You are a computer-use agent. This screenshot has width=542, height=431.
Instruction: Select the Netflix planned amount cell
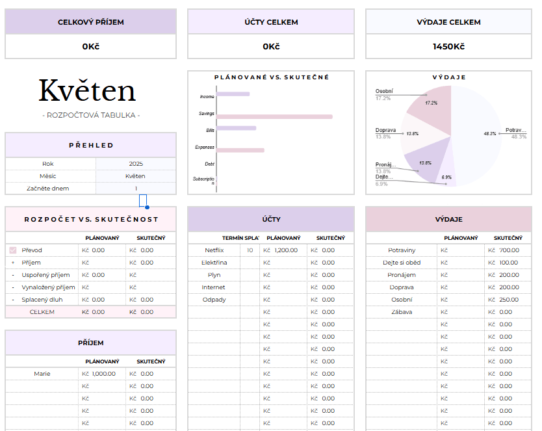[x=284, y=250]
